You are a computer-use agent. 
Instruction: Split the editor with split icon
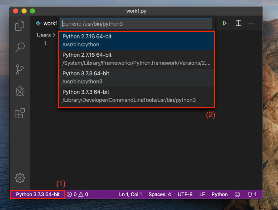pyautogui.click(x=238, y=23)
